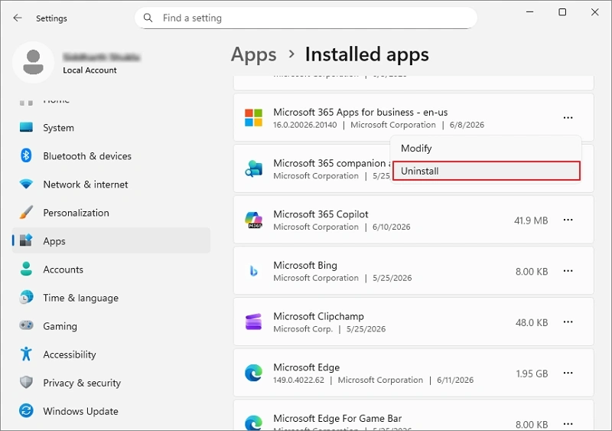Open Bluetooth & devices category

tap(111, 156)
